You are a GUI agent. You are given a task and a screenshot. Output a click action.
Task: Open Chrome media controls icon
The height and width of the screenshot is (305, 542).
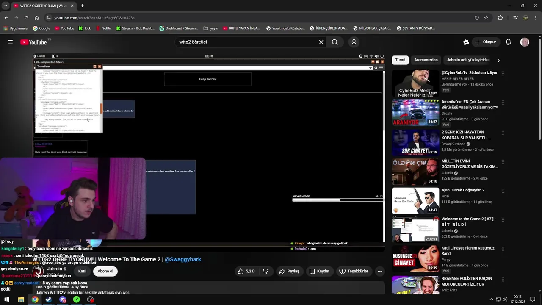tap(515, 18)
